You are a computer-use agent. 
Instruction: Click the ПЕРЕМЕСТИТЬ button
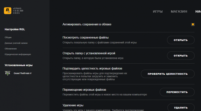click(x=177, y=92)
